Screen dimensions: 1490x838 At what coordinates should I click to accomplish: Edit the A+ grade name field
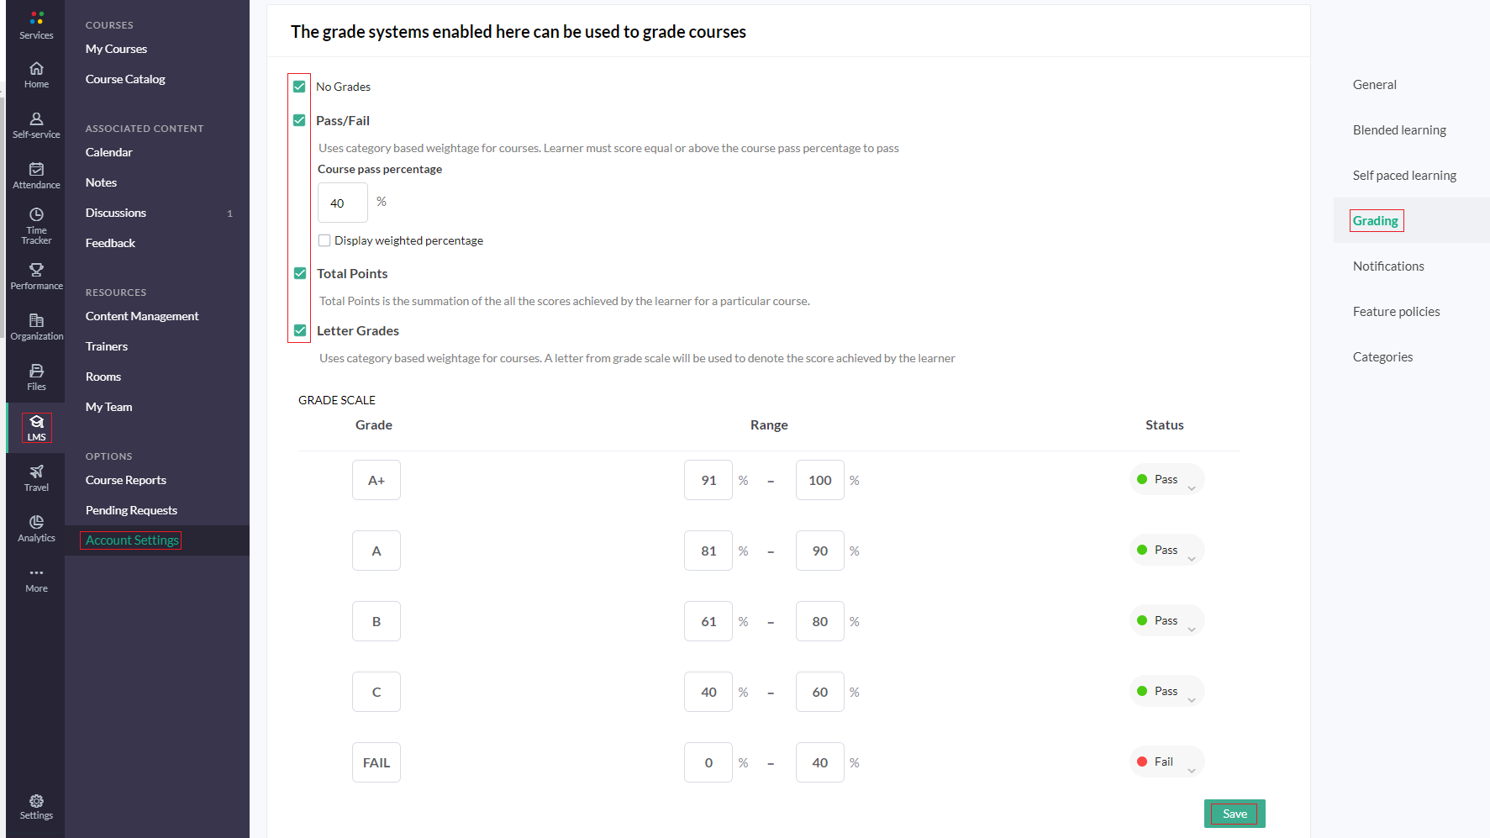click(x=376, y=480)
